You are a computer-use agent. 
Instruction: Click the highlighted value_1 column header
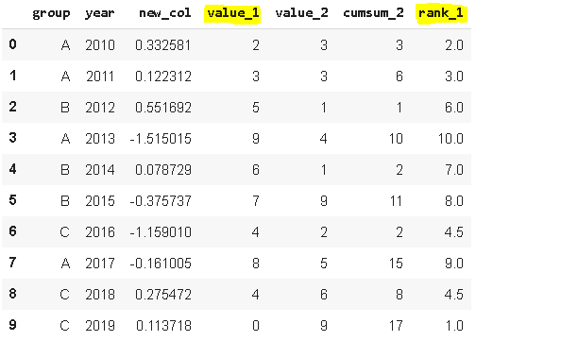232,13
